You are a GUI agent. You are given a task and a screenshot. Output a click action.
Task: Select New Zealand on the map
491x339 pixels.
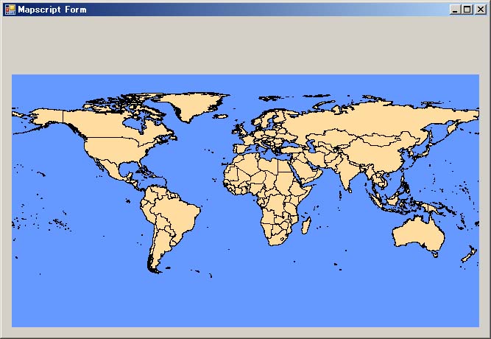tap(467, 256)
